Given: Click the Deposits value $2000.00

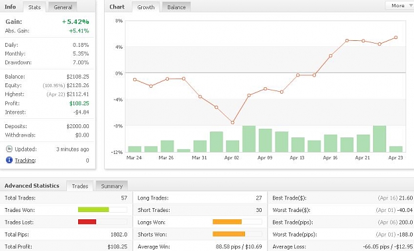Looking at the screenshot, I should [78, 126].
